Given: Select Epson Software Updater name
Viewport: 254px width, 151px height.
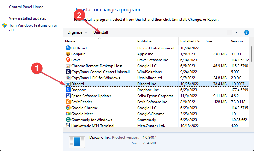Looking at the screenshot, I should [x=91, y=96].
